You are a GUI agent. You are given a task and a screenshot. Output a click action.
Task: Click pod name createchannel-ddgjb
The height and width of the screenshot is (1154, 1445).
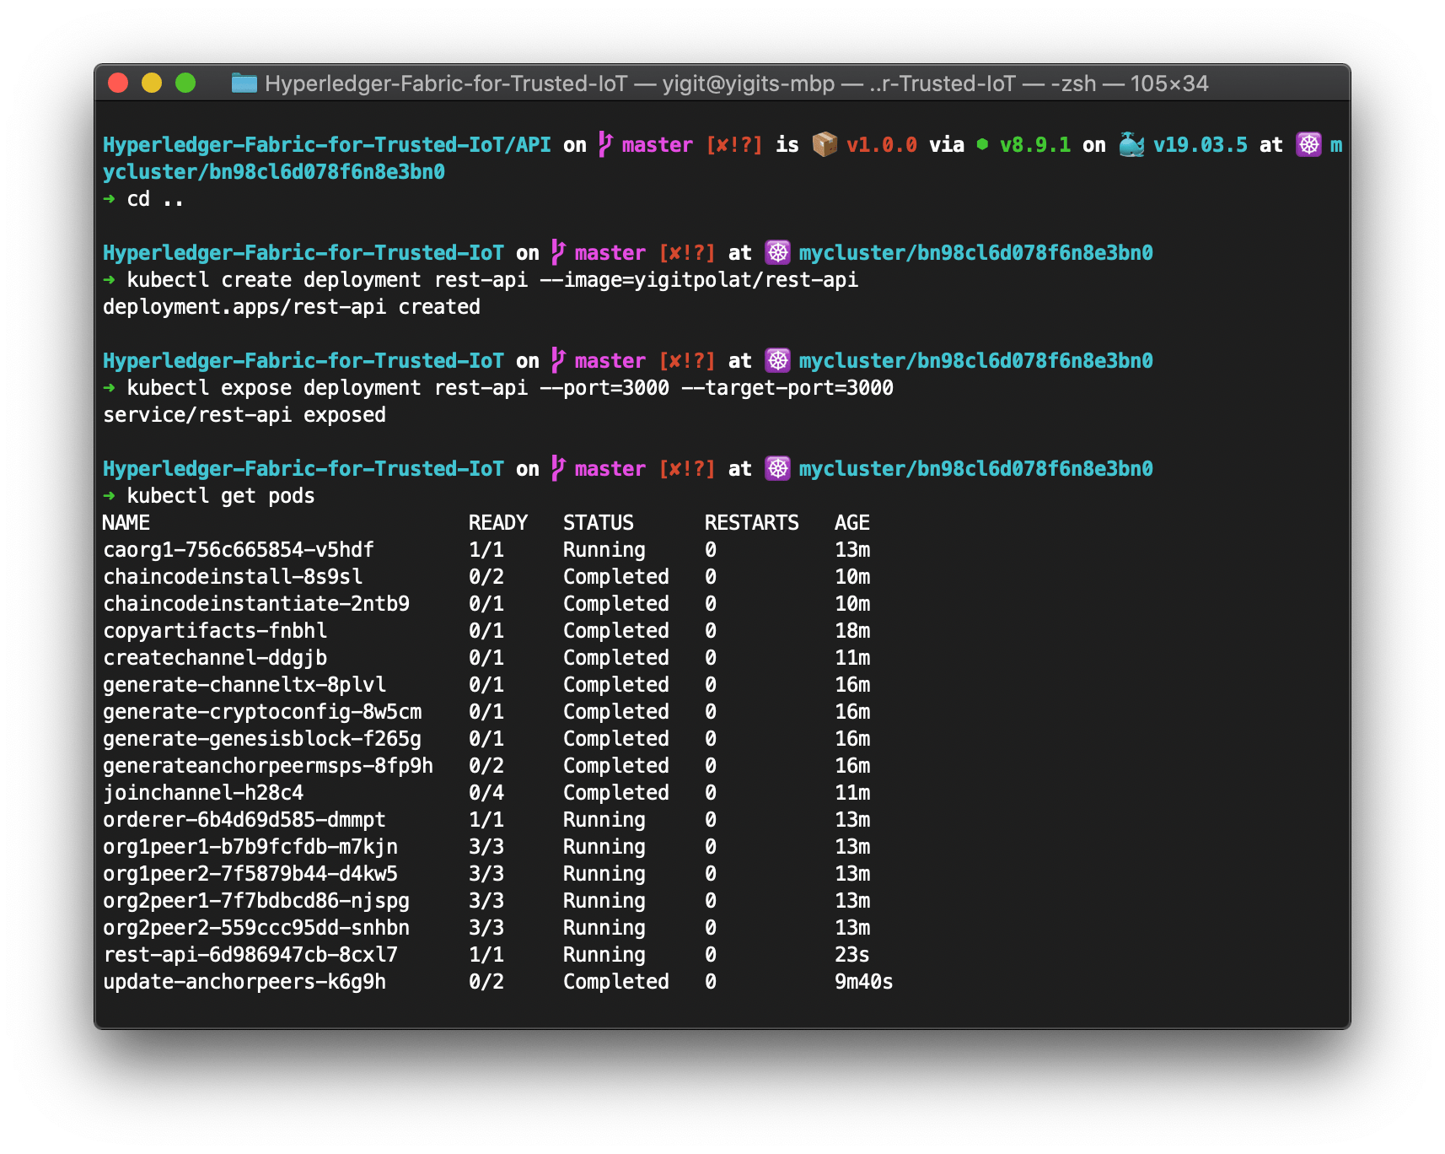pos(215,658)
